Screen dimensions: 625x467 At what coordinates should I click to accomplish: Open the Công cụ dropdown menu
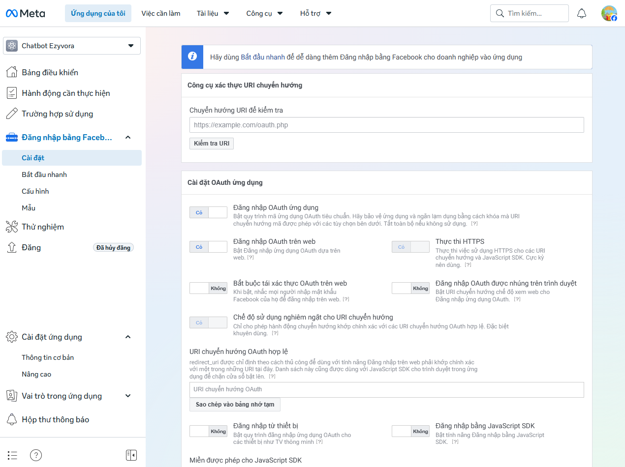pyautogui.click(x=265, y=13)
